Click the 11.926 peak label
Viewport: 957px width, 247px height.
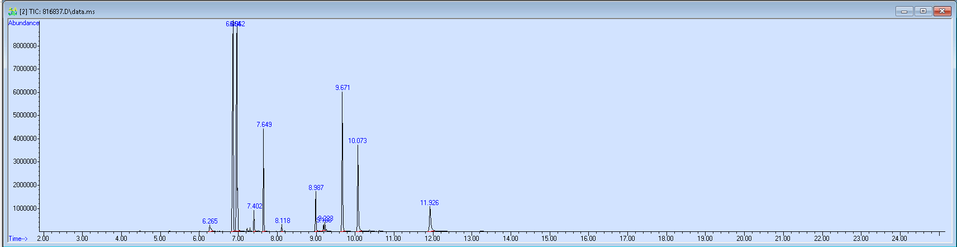pos(429,203)
